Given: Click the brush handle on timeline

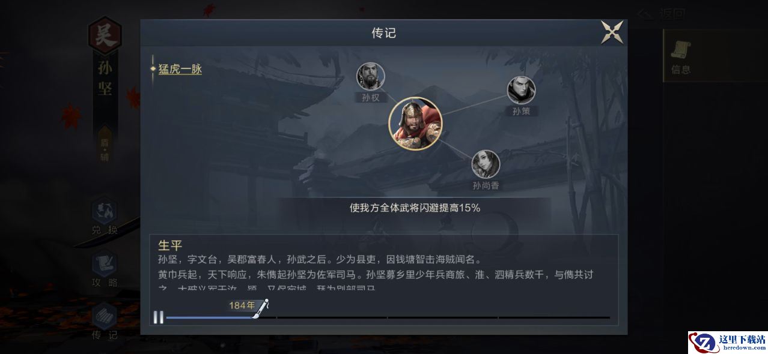Looking at the screenshot, I should [x=261, y=310].
